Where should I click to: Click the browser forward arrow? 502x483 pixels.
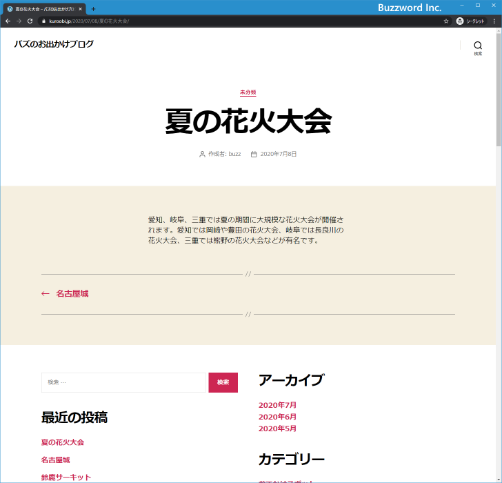pyautogui.click(x=19, y=21)
